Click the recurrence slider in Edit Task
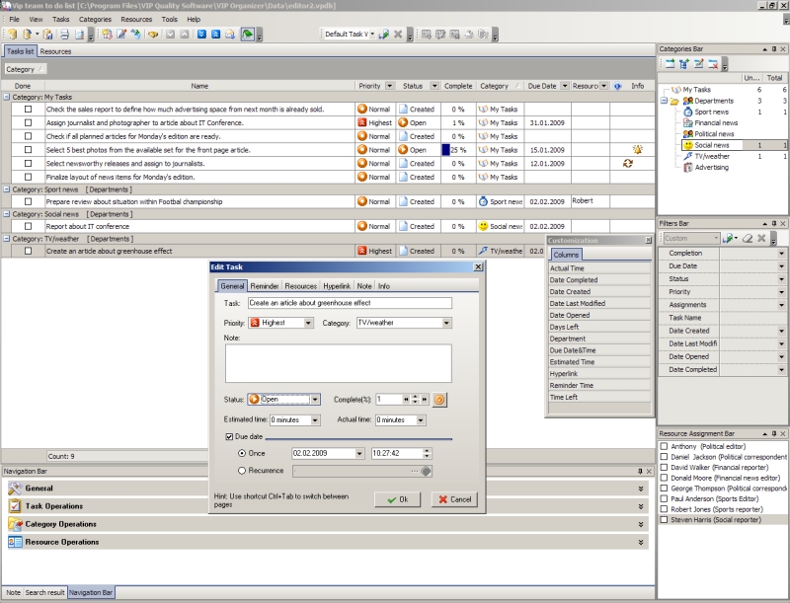 361,471
